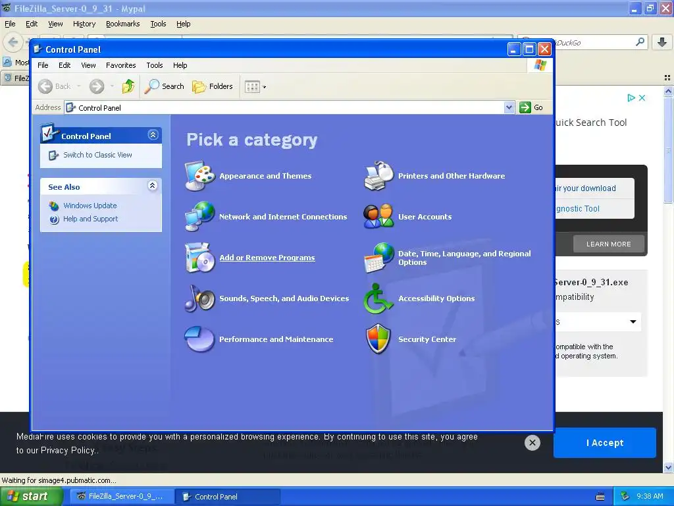Image resolution: width=674 pixels, height=506 pixels.
Task: Click the Start button
Action: pos(31,497)
